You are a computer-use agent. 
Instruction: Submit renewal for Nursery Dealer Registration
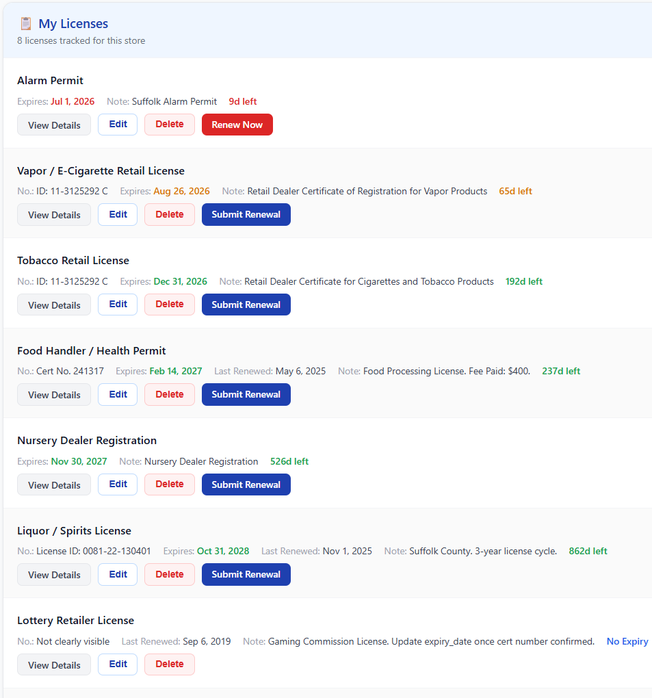[x=246, y=484]
